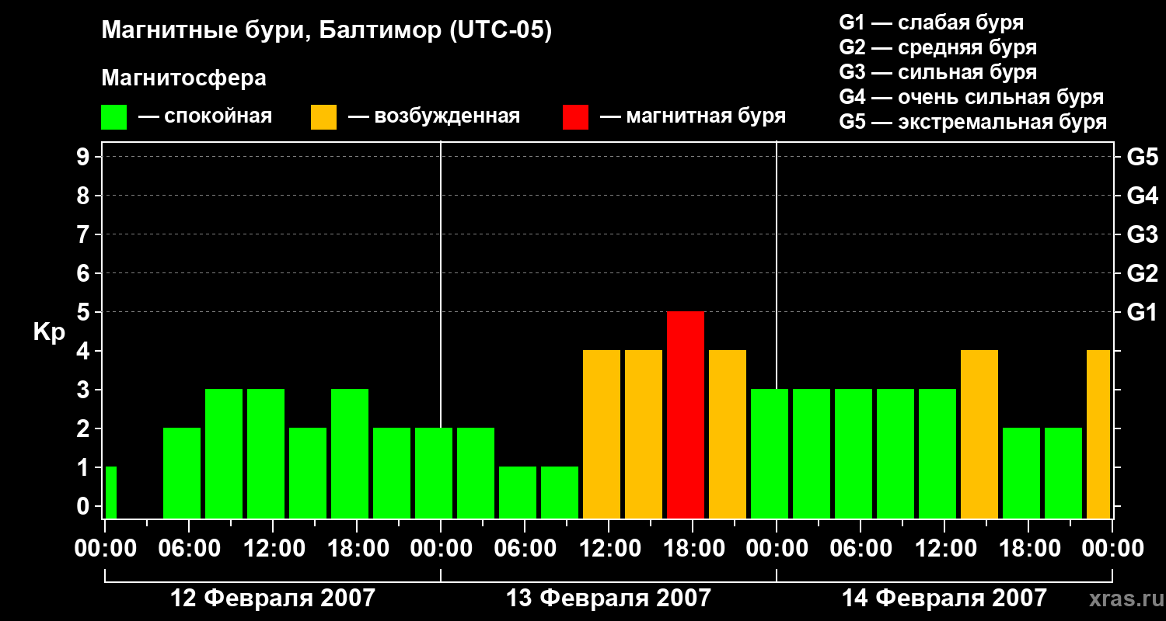The image size is (1166, 621).
Task: Select the '12 Февраля 2007' date label
Action: pyautogui.click(x=273, y=598)
